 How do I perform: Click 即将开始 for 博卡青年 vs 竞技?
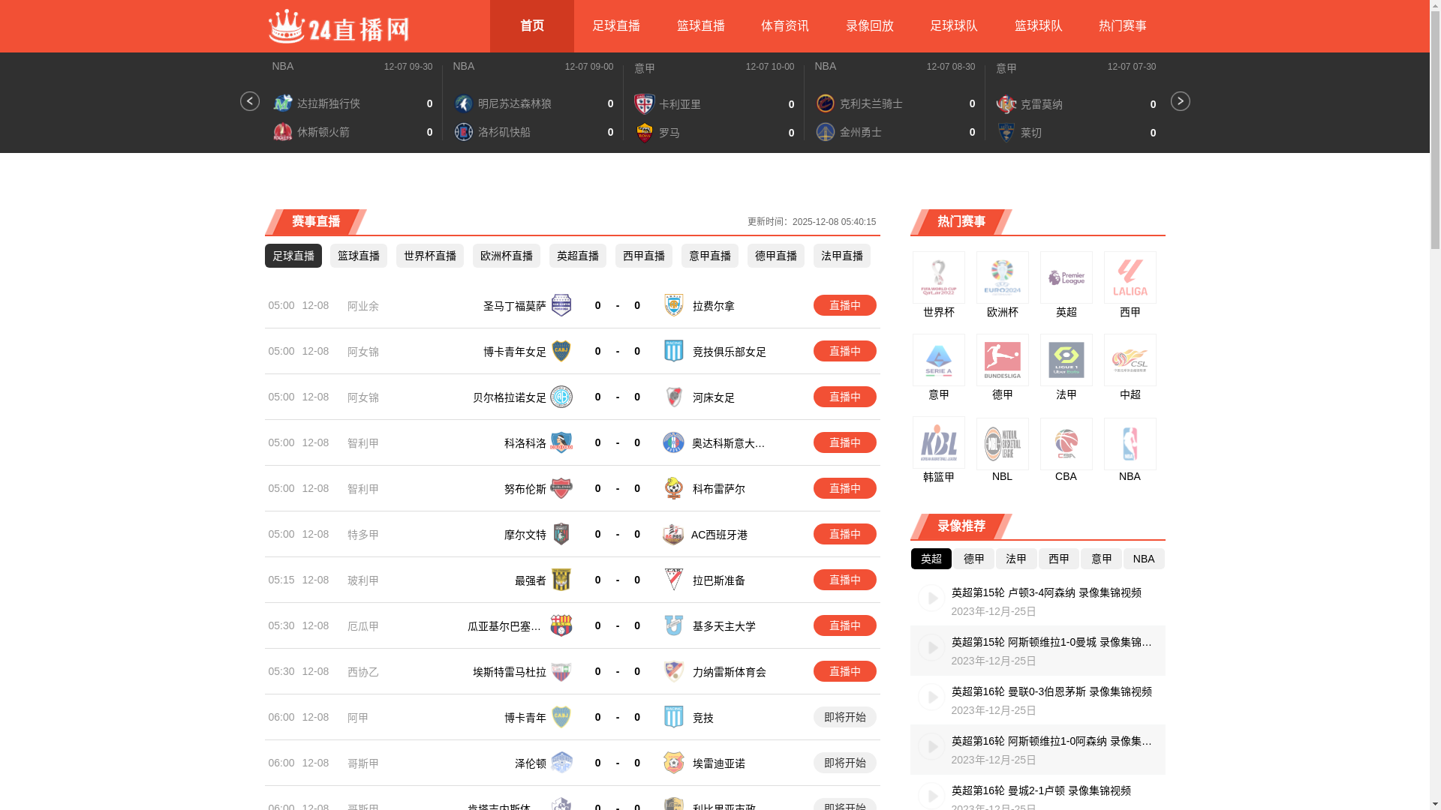click(x=844, y=717)
